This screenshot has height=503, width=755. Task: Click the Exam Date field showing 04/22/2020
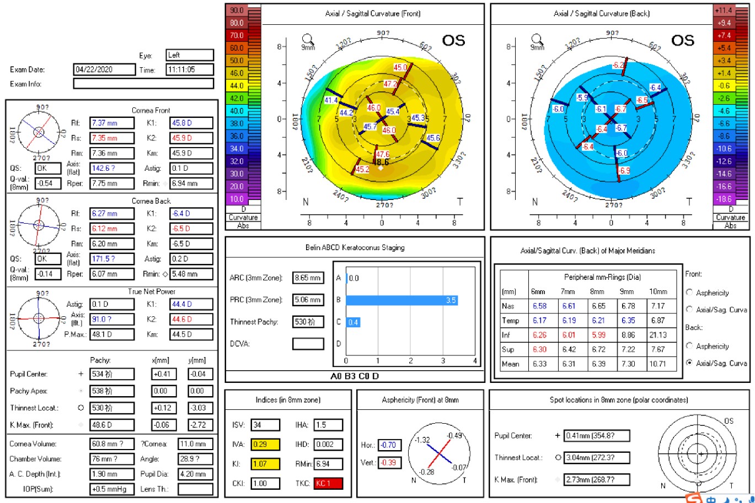104,69
